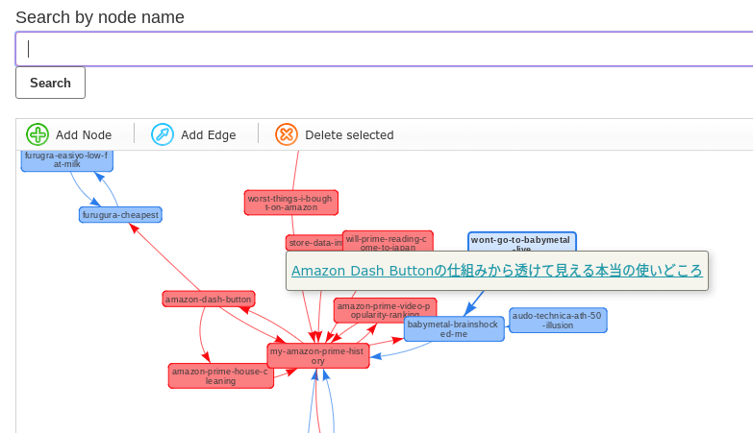Select the furugura-cheapest node
Image resolution: width=753 pixels, height=433 pixels.
(x=120, y=215)
